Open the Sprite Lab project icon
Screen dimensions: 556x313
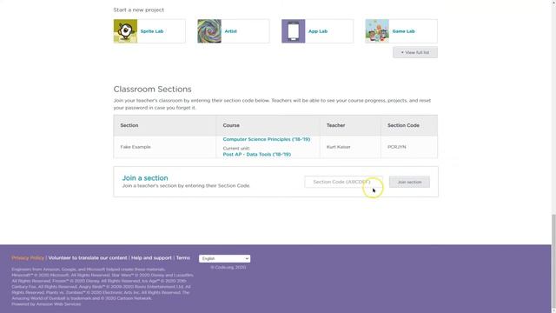(x=125, y=31)
